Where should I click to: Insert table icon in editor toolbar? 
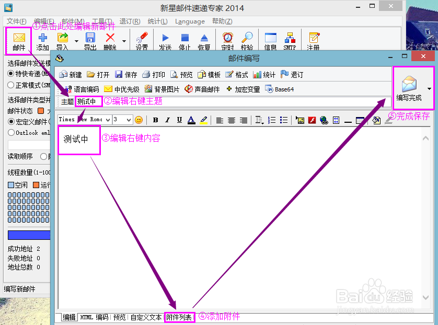360,121
